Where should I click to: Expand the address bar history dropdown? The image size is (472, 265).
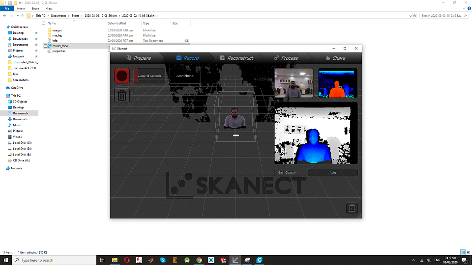[410, 16]
